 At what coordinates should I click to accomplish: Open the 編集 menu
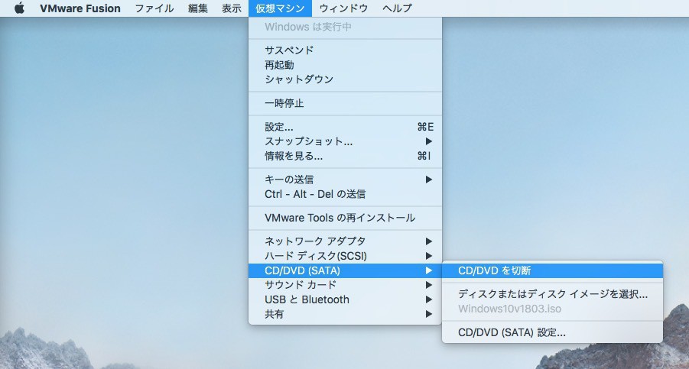[x=198, y=8]
